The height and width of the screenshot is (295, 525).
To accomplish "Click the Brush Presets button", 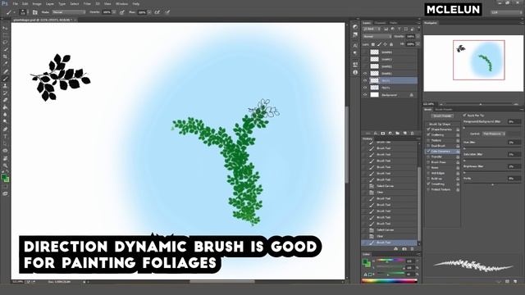I will click(x=442, y=116).
